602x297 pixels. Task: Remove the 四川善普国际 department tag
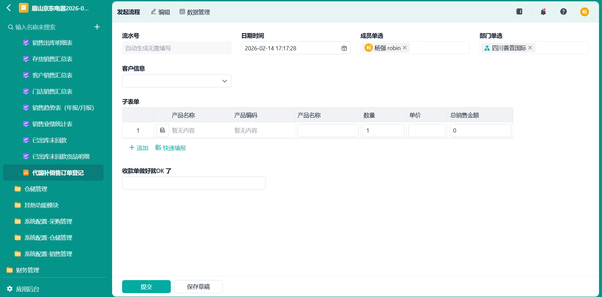[x=530, y=48]
